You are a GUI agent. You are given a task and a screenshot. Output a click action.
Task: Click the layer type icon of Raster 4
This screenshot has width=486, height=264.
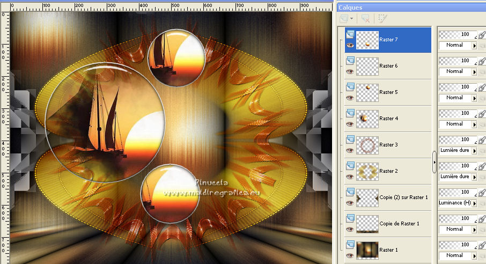(350, 113)
